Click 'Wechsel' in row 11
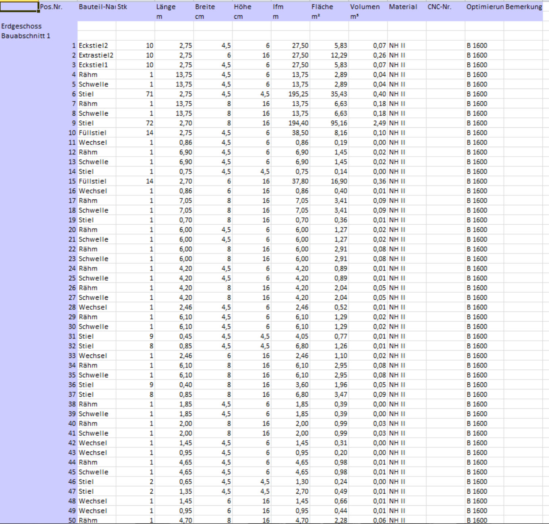Screen dimensions: 549x524 click(97, 142)
